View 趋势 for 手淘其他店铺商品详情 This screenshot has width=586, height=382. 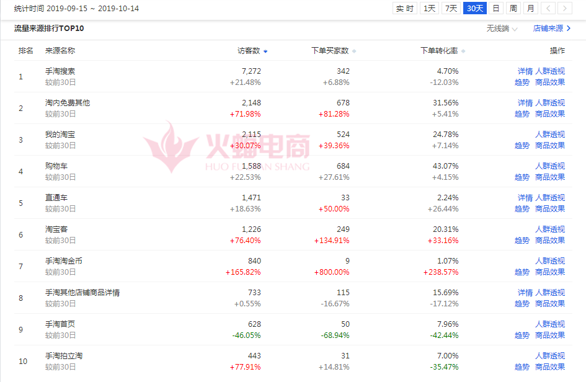tap(522, 304)
